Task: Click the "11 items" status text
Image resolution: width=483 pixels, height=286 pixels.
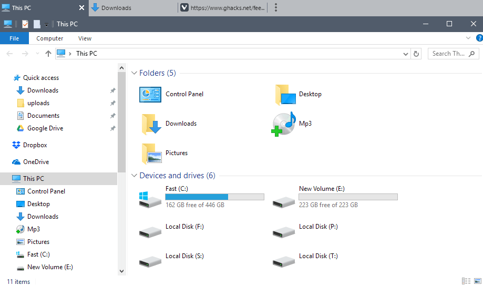Action: tap(18, 282)
